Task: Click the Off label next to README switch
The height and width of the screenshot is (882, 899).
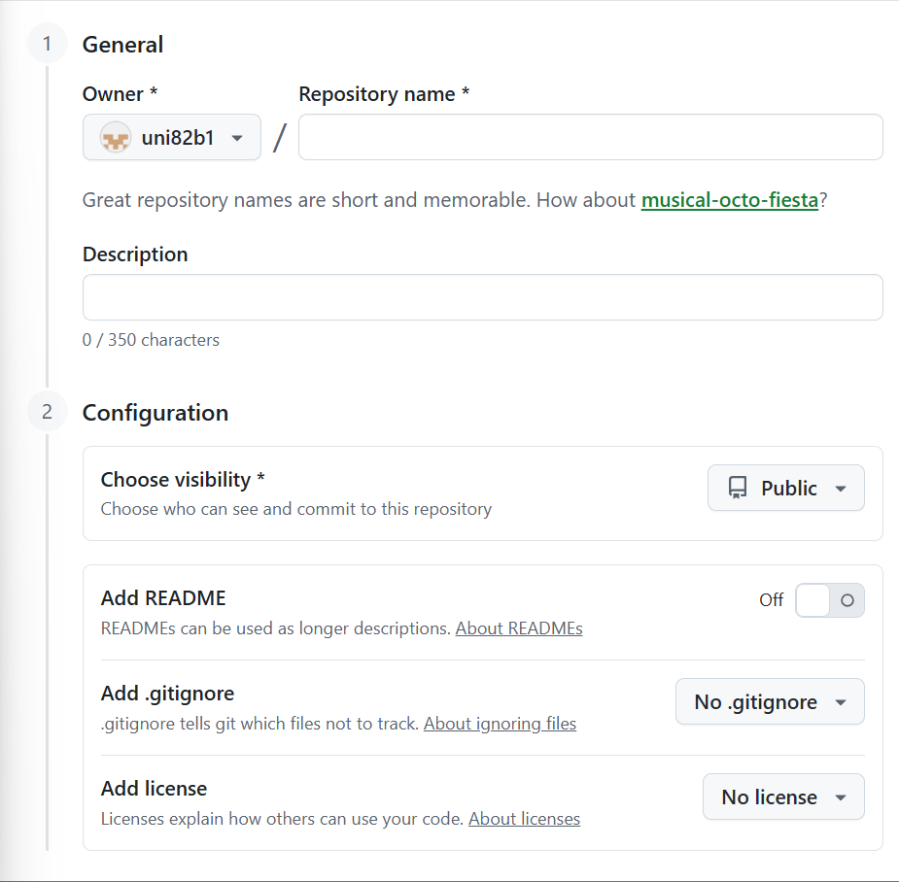Action: [x=771, y=600]
